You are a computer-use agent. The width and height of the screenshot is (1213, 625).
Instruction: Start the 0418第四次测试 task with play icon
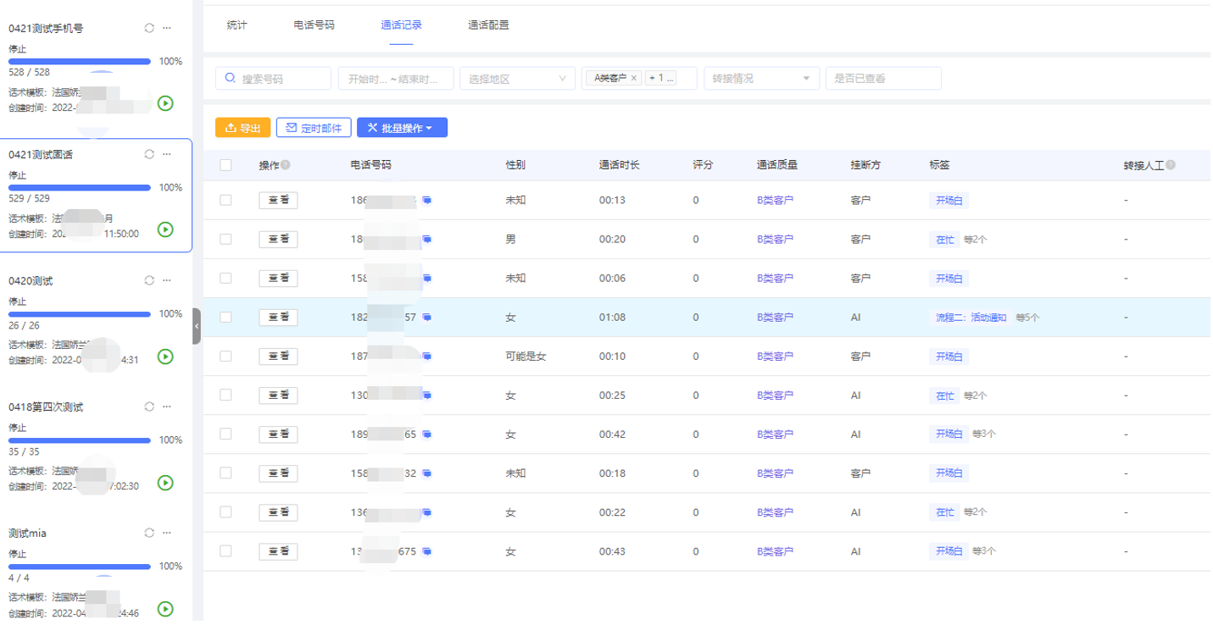(x=166, y=483)
